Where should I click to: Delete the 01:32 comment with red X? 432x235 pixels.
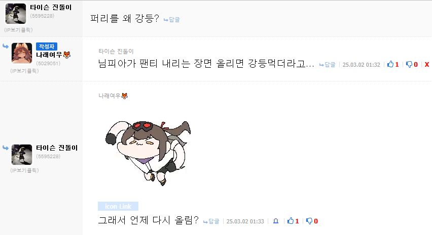tap(427, 65)
